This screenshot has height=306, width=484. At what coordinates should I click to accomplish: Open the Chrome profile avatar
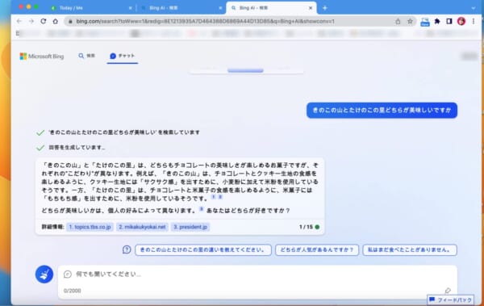(461, 21)
